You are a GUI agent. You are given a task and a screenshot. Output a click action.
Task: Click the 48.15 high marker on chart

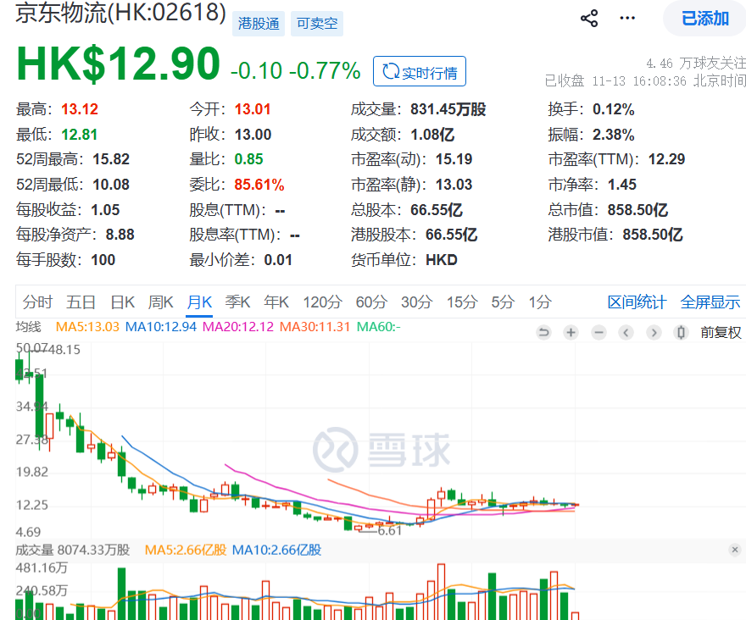pos(64,350)
